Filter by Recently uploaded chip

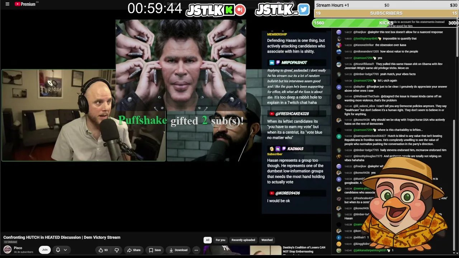pyautogui.click(x=243, y=240)
